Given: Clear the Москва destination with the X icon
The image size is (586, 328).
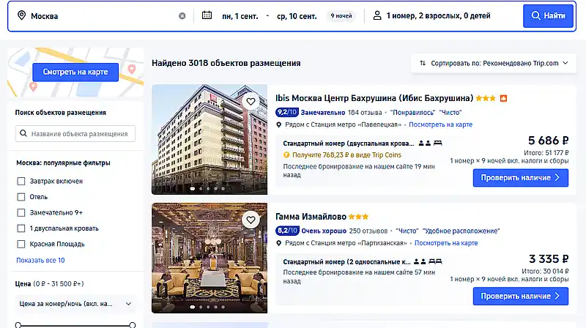Looking at the screenshot, I should tap(182, 16).
